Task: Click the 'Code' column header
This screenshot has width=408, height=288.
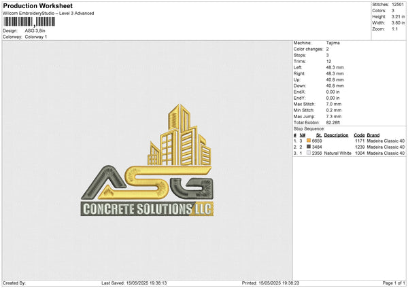Action: 359,135
